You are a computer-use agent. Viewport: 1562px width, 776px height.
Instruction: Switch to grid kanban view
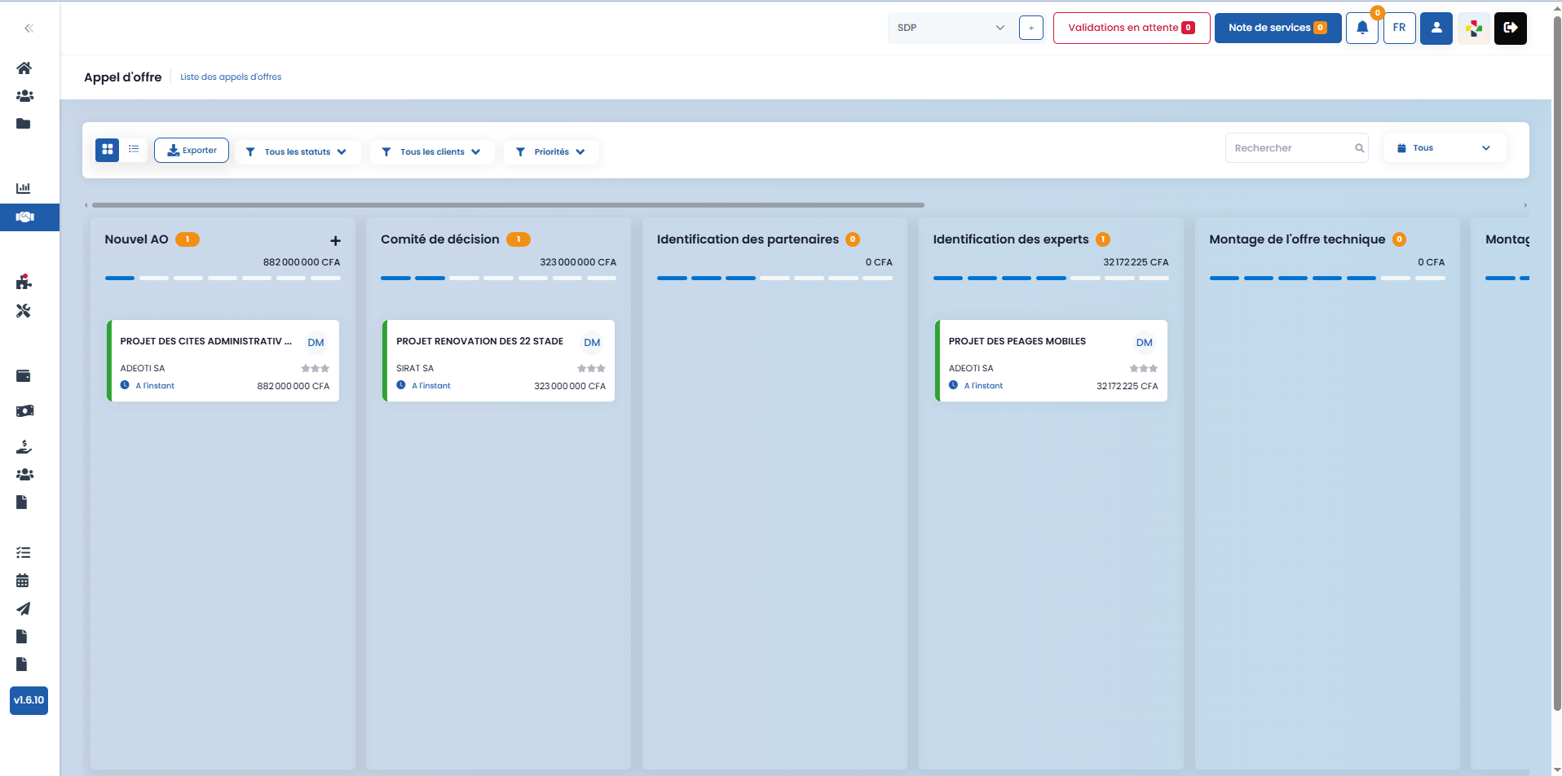pos(107,150)
